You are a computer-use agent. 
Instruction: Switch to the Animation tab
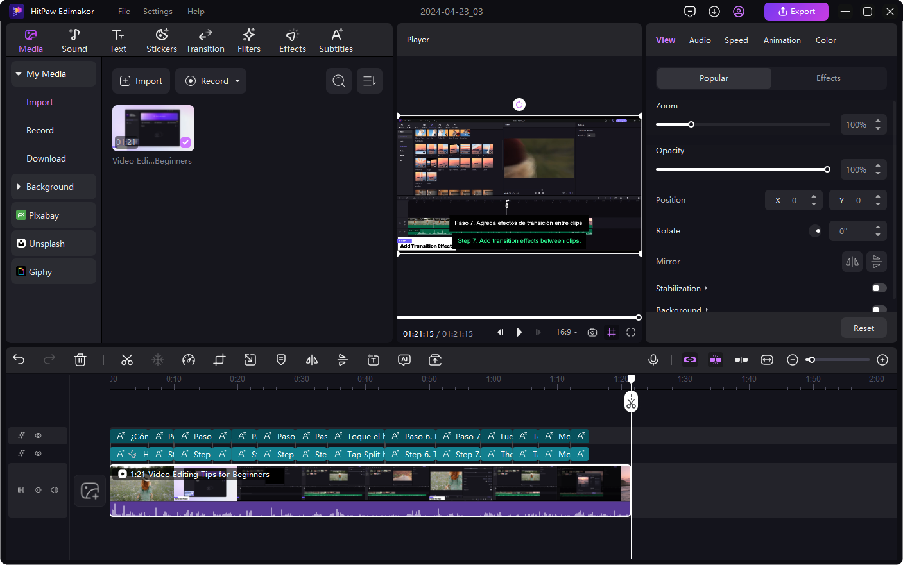tap(782, 40)
